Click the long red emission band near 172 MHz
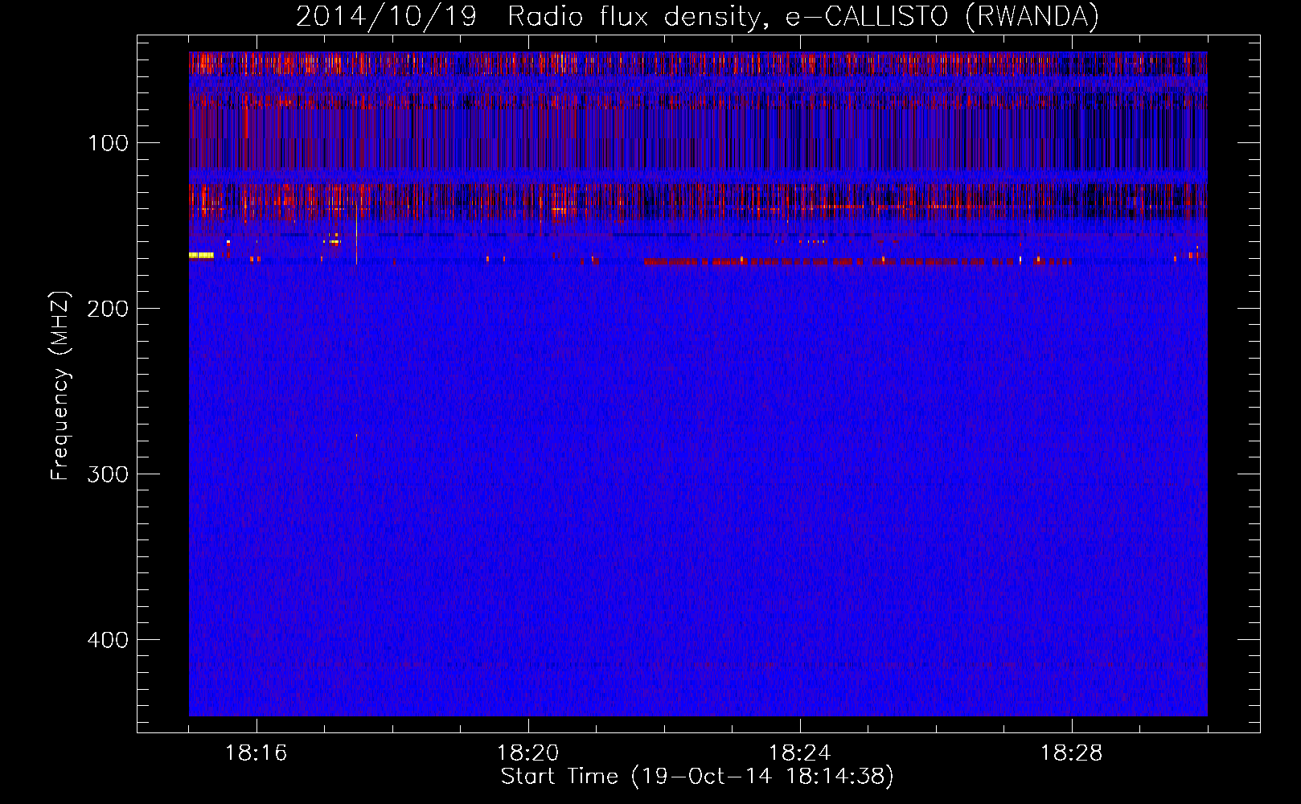 (858, 262)
